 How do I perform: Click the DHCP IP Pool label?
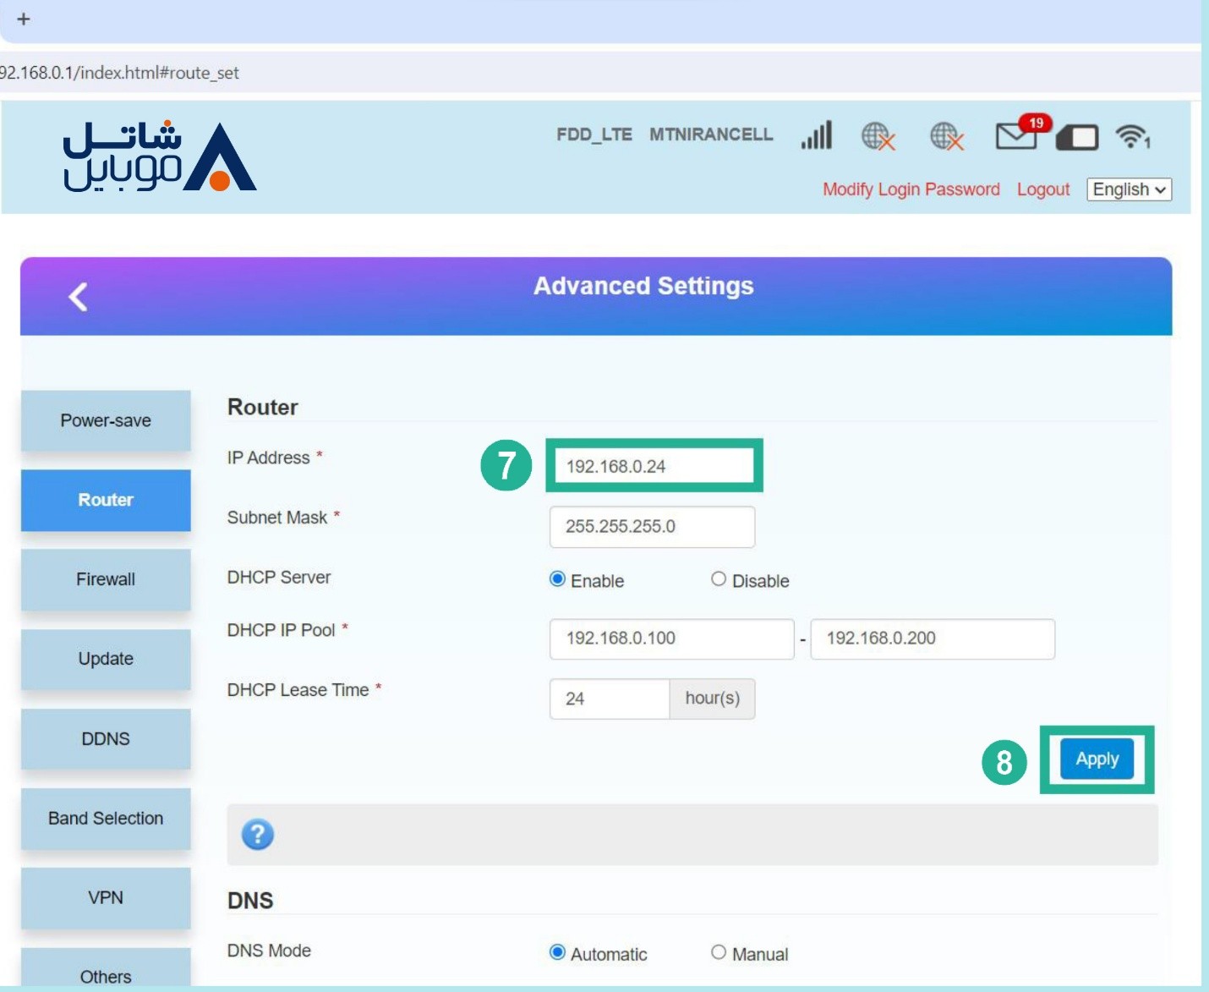(281, 630)
